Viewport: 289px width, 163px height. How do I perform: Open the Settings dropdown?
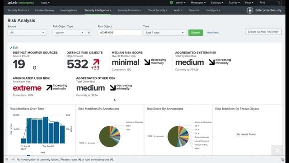coord(217,3)
